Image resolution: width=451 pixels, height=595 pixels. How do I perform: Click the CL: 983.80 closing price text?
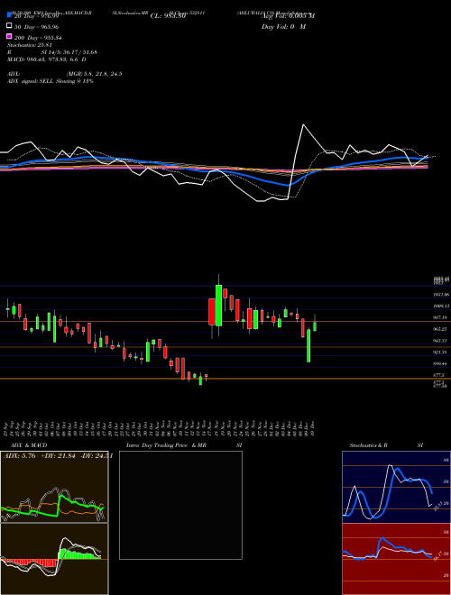(x=168, y=16)
